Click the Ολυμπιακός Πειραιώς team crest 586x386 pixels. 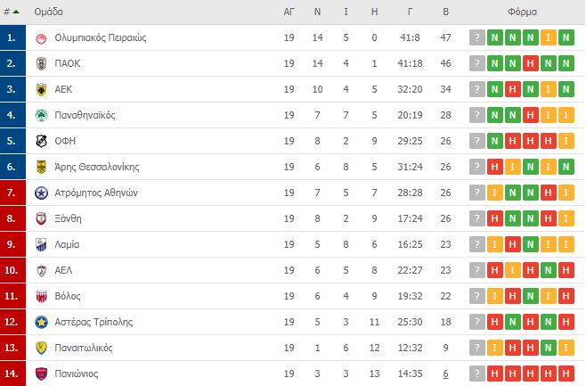tap(41, 37)
